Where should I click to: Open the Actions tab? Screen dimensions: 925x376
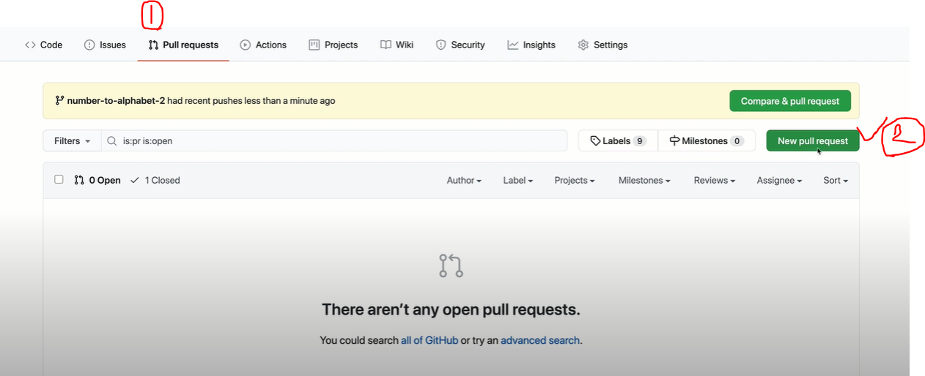click(263, 45)
